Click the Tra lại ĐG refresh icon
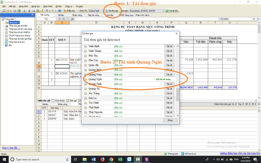Viewport: 261px width, 163px height. point(167,11)
